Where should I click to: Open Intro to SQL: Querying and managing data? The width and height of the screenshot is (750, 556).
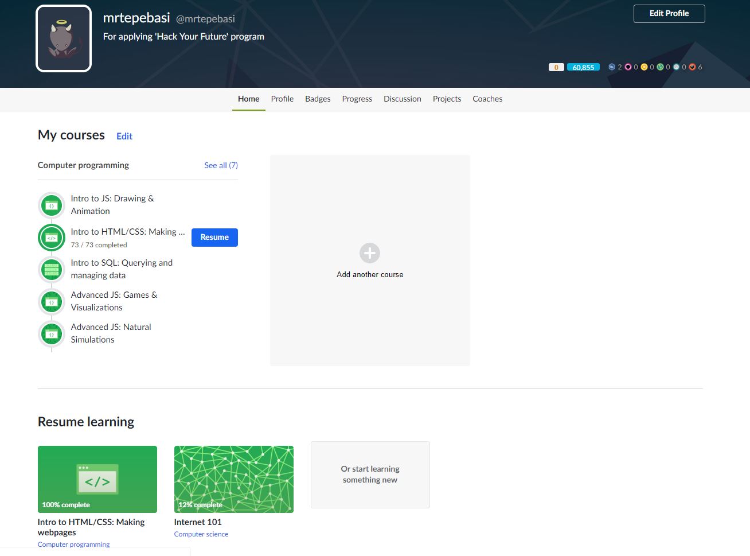click(x=122, y=269)
